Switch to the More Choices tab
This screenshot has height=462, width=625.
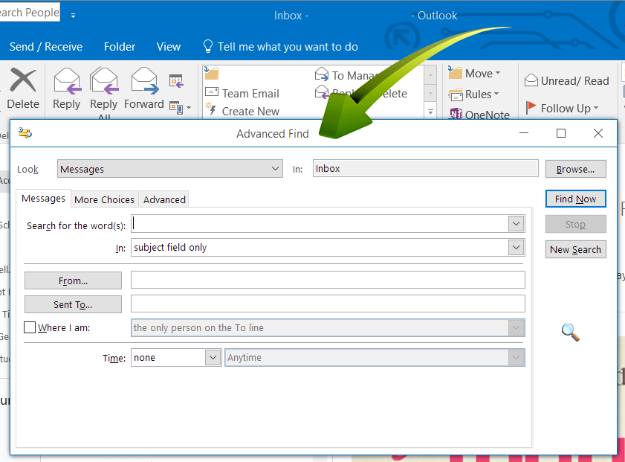click(x=105, y=199)
